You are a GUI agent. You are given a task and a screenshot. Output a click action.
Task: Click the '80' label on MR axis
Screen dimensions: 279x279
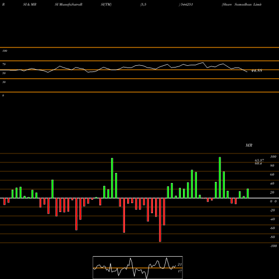pyautogui.click(x=272, y=166)
